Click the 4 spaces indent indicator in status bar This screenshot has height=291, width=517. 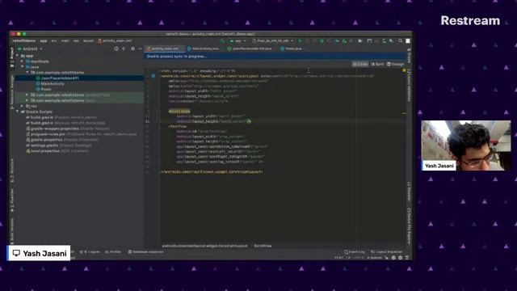click(x=375, y=258)
